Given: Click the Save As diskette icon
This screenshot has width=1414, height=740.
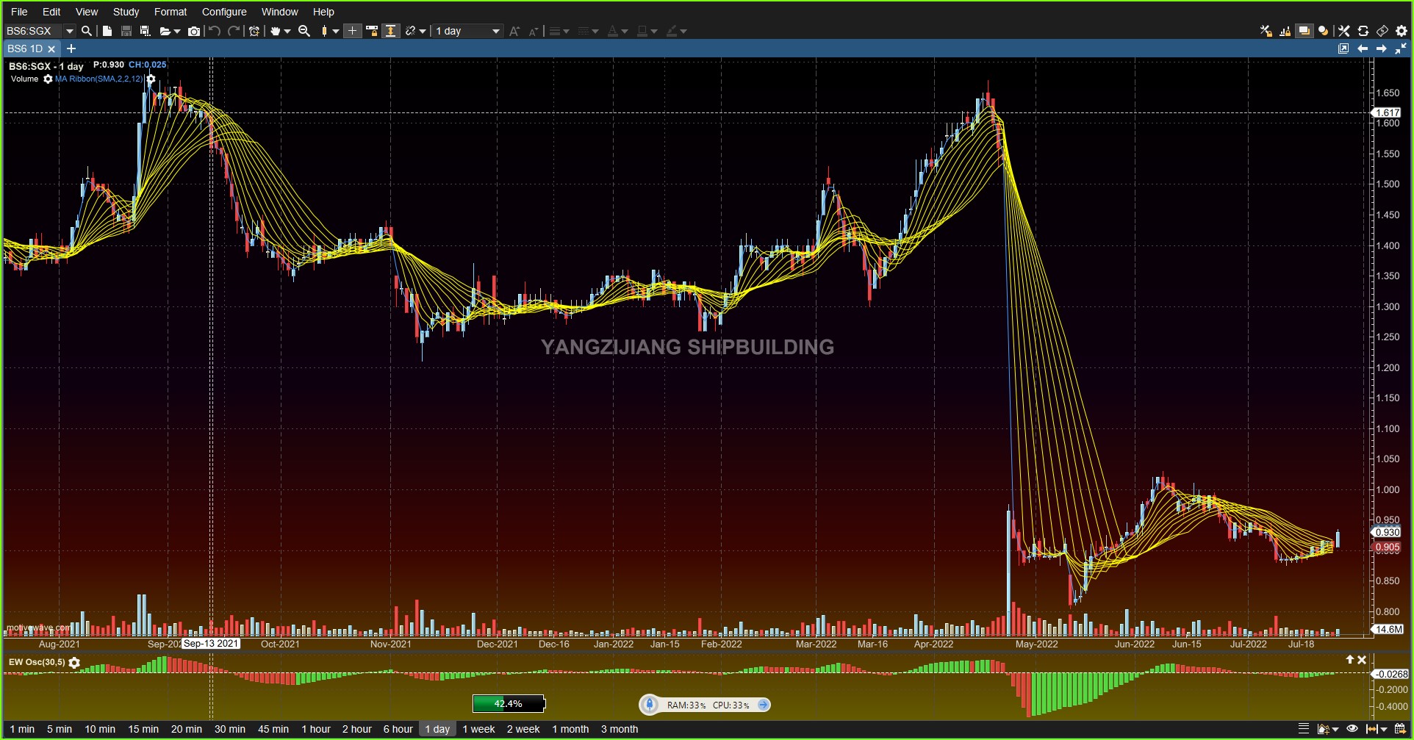Looking at the screenshot, I should [x=145, y=31].
